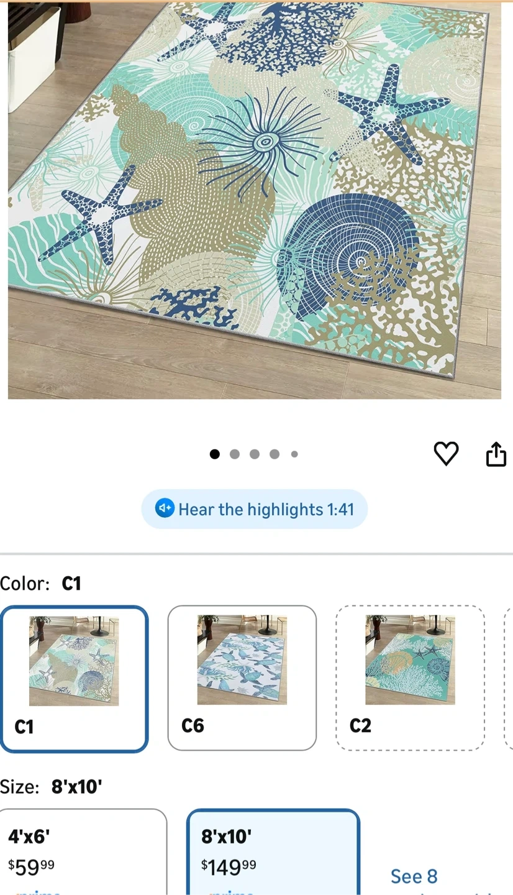Tap the C6 rug thumbnail image

pos(242,660)
